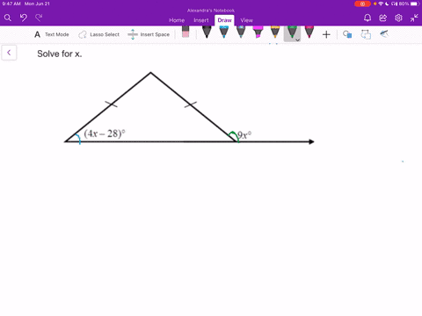Choose the Lasso Select tool
The height and width of the screenshot is (316, 422).
pyautogui.click(x=98, y=34)
